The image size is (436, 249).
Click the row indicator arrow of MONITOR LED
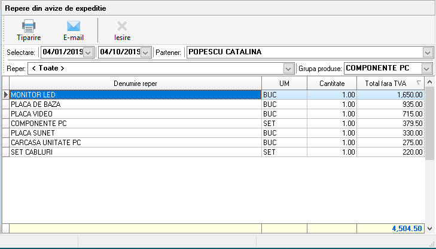[5, 95]
